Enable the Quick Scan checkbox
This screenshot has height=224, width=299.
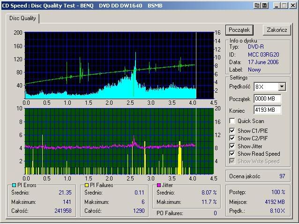click(x=232, y=121)
